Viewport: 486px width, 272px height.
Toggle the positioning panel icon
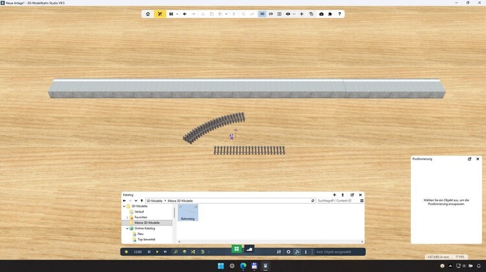297,252
